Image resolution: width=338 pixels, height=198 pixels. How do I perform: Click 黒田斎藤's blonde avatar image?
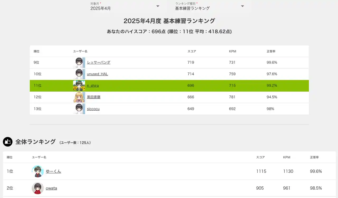[79, 97]
